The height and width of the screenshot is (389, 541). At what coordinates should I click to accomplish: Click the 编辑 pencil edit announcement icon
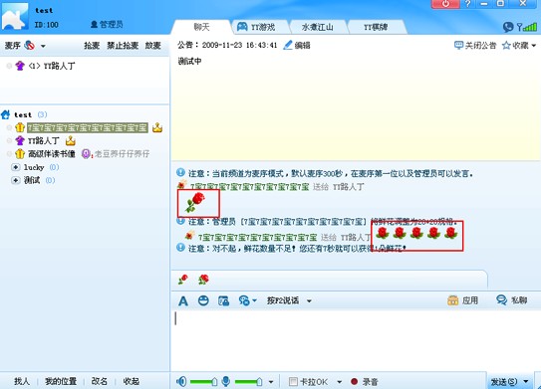click(288, 45)
